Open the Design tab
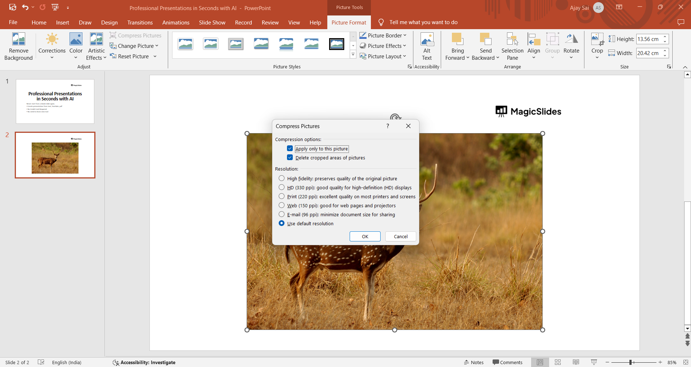This screenshot has height=367, width=691. pyautogui.click(x=109, y=22)
